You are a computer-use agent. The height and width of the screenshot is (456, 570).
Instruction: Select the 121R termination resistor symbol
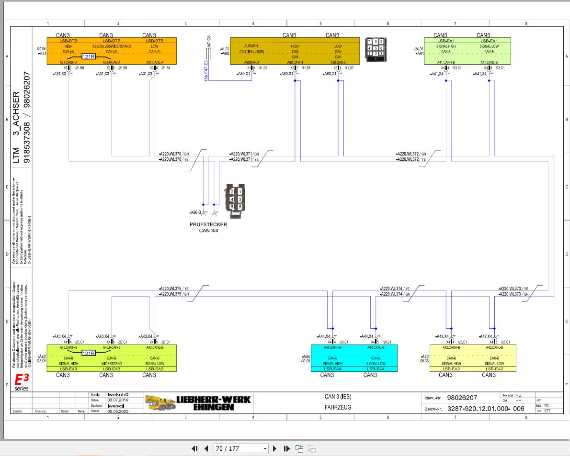(88, 56)
